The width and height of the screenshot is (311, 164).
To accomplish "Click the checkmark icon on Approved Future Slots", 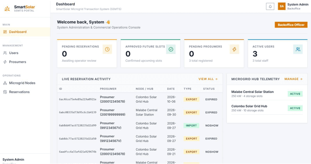I will pos(171,49).
